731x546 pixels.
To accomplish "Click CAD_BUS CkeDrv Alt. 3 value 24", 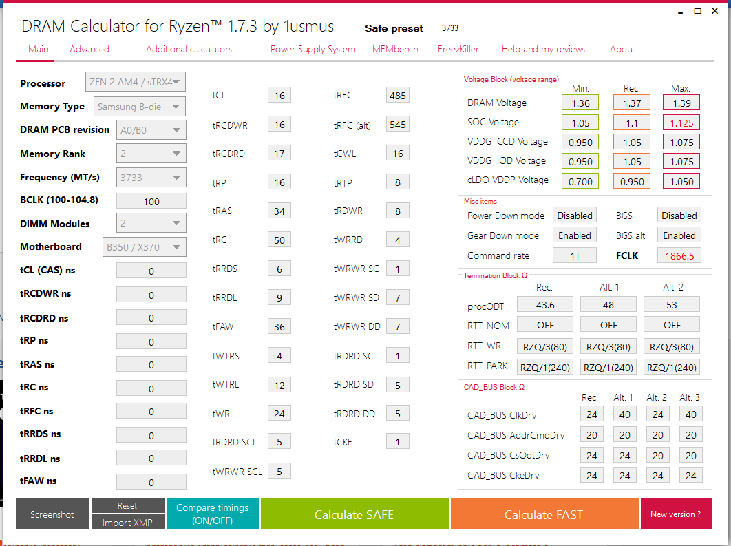I will (691, 475).
